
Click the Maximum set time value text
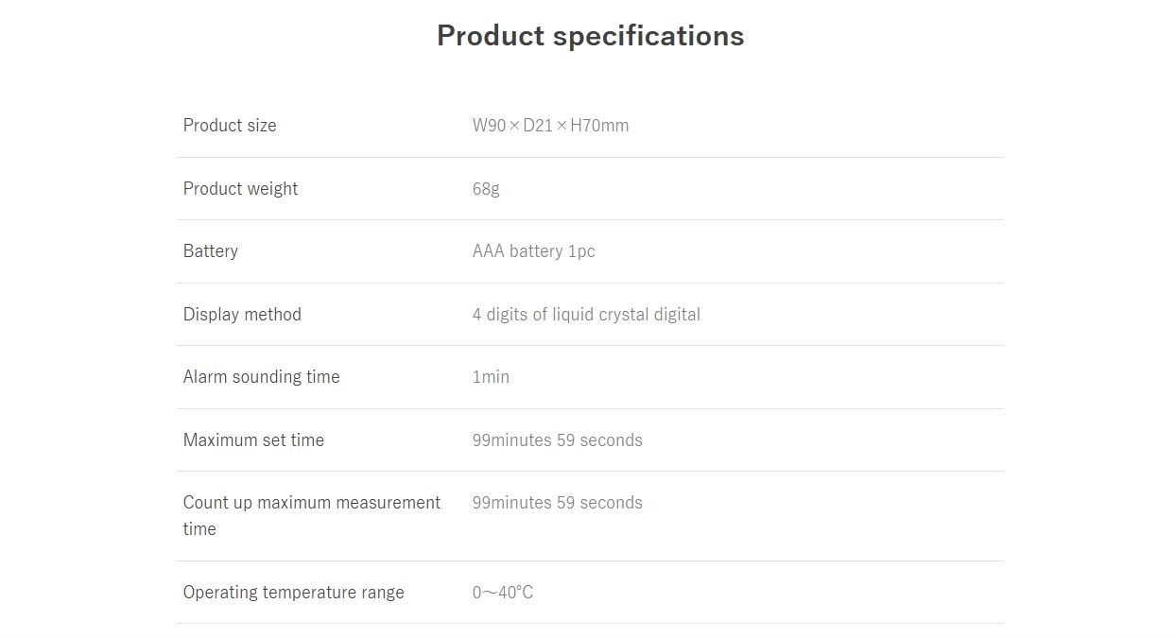pyautogui.click(x=557, y=440)
